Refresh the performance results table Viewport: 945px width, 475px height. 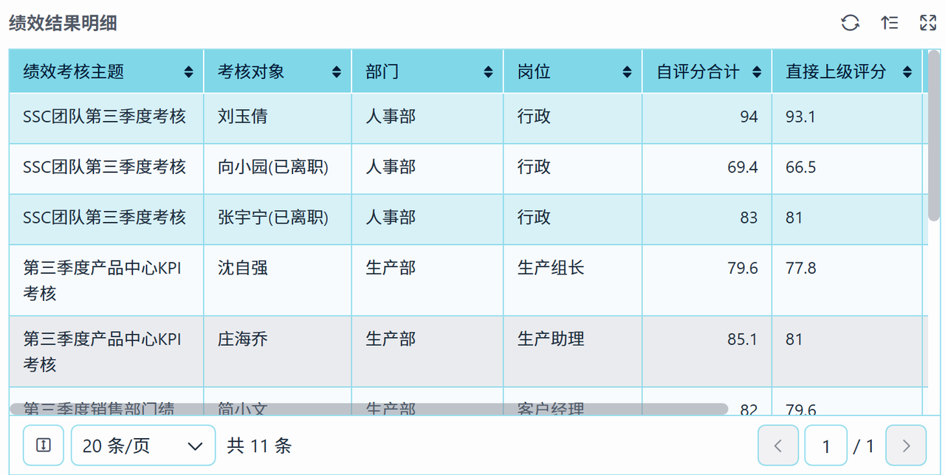click(850, 23)
